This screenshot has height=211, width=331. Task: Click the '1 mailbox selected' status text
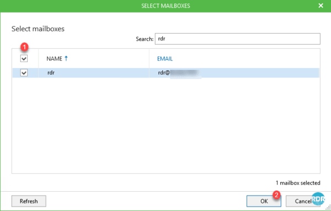(298, 183)
